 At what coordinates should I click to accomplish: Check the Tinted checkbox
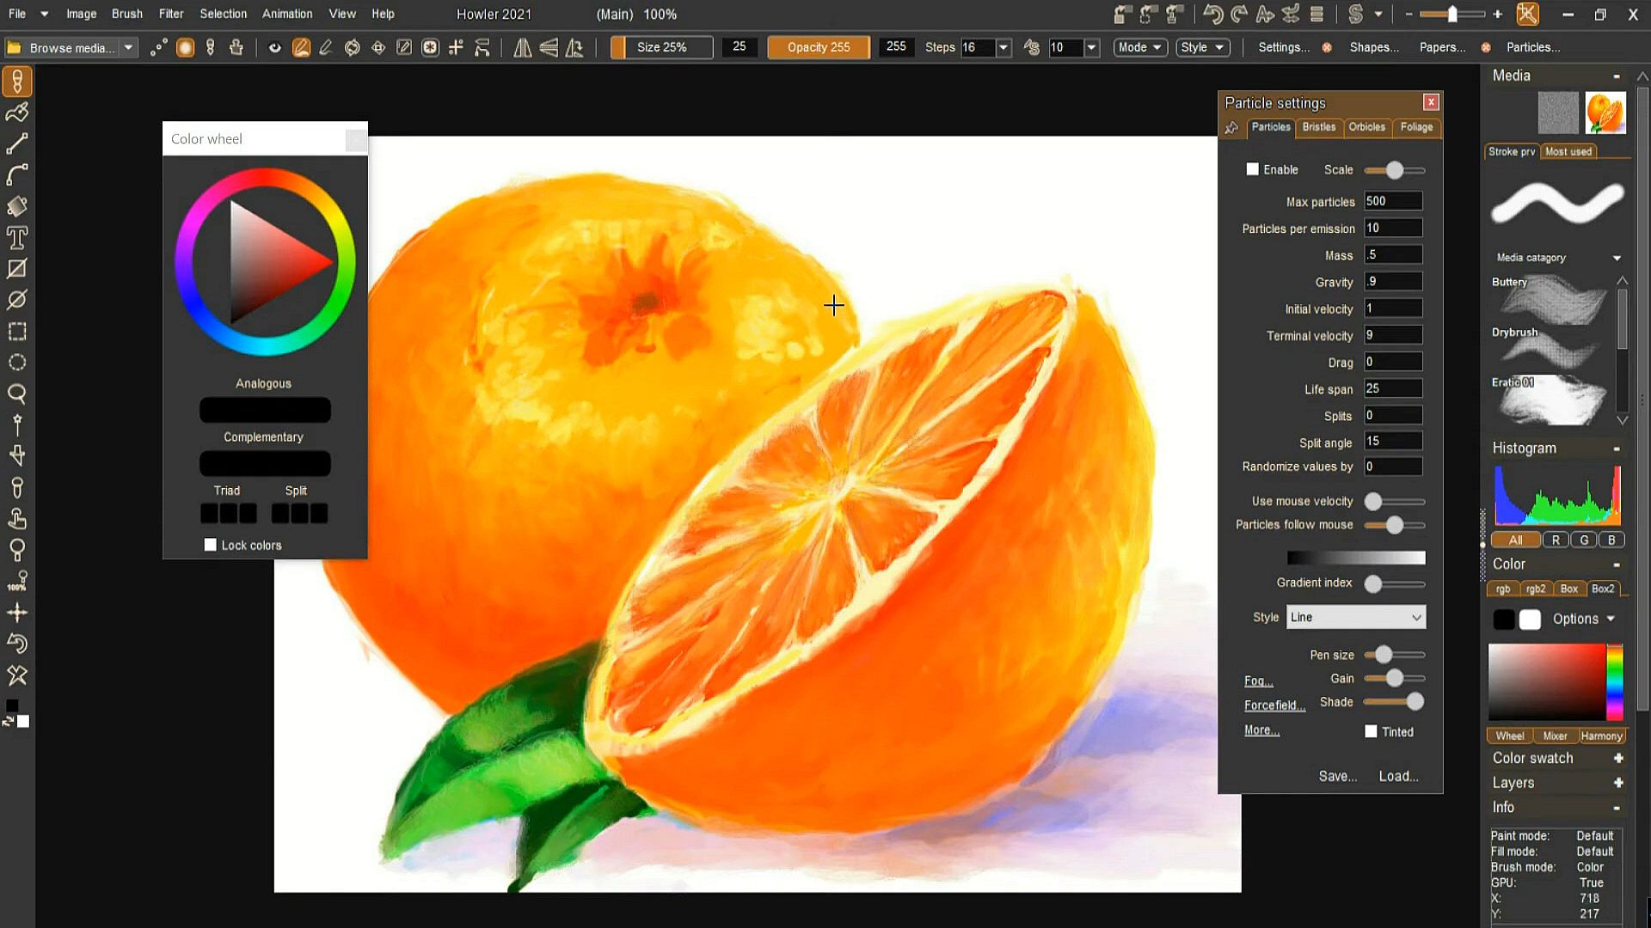1371,731
